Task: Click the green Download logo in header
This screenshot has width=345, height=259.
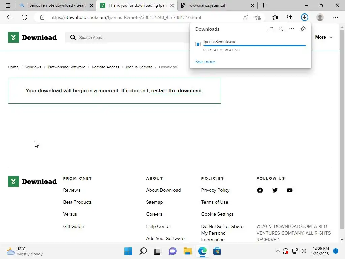Action: tap(32, 37)
